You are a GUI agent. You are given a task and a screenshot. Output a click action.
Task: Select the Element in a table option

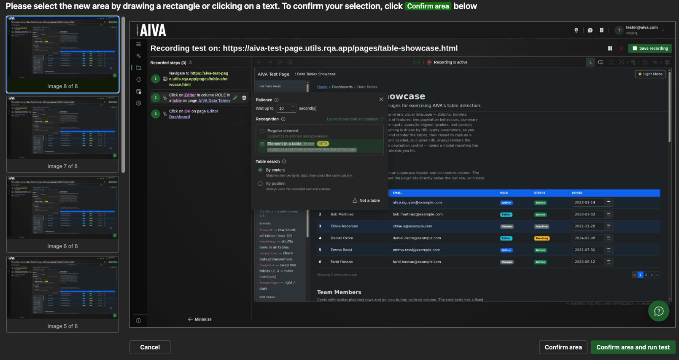(321, 147)
